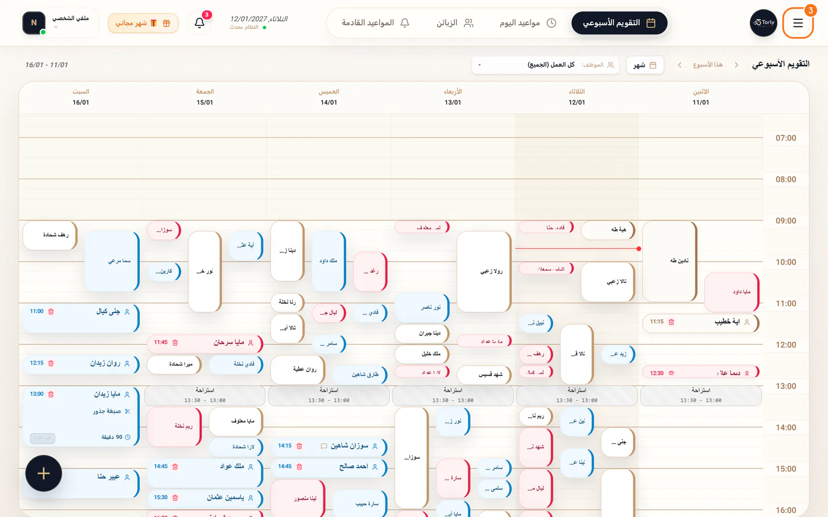Click the Torly logo
This screenshot has width=828, height=517.
pos(763,23)
